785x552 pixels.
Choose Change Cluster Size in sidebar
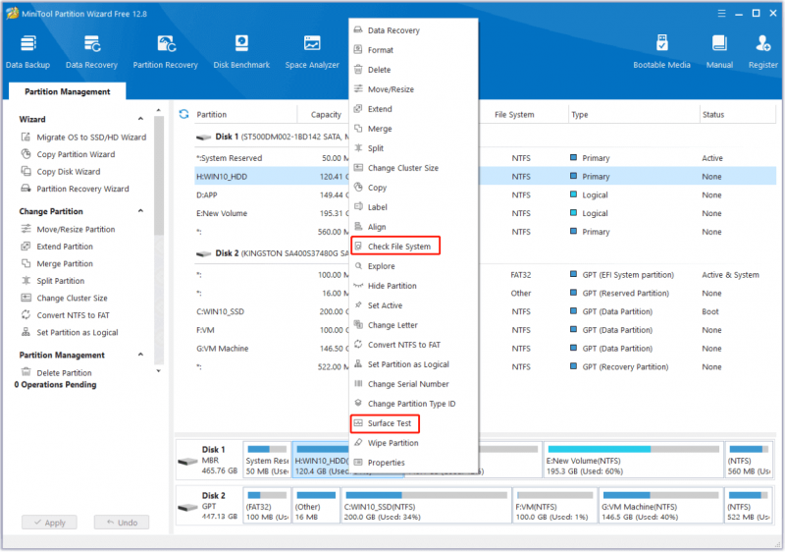coord(64,298)
